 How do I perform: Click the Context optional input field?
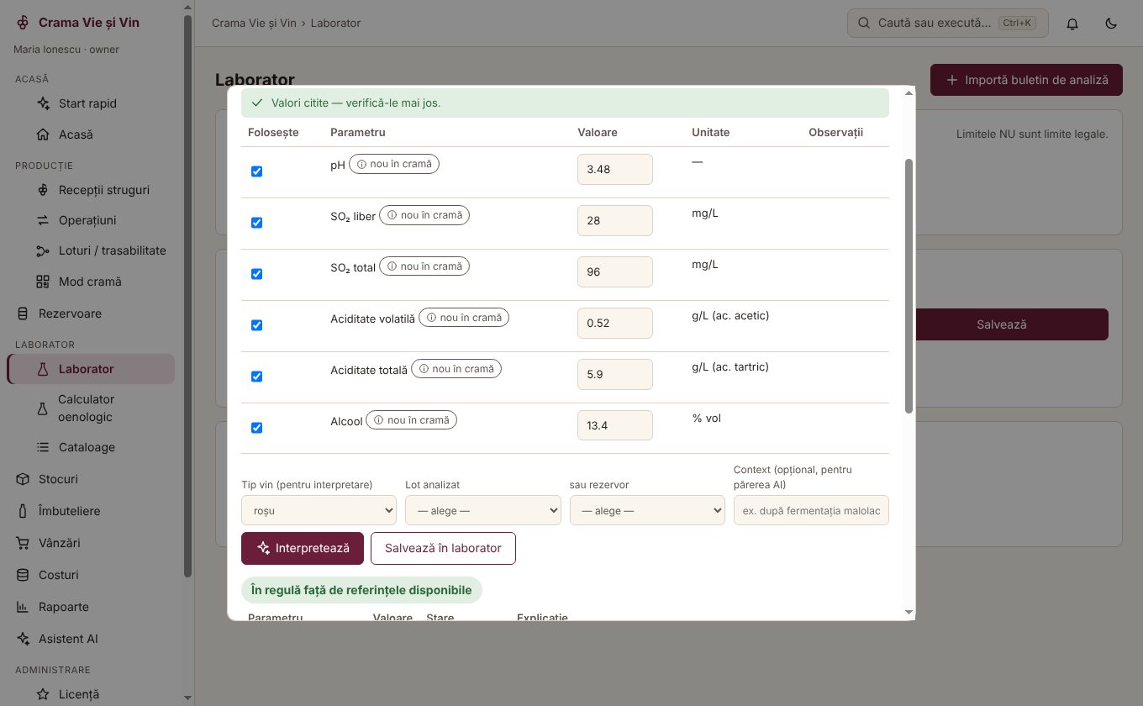(811, 510)
